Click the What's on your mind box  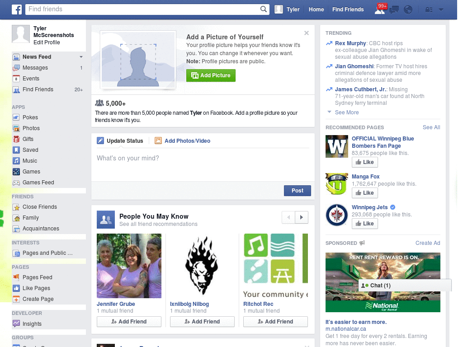203,164
